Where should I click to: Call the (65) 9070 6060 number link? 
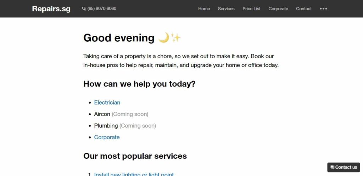102,8
